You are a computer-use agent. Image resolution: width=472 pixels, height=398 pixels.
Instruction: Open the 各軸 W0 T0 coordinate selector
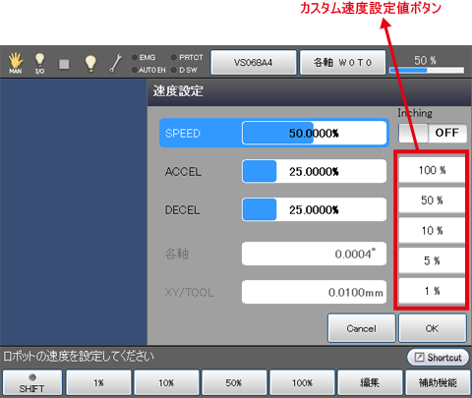point(342,62)
